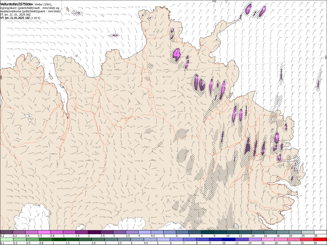Click the '3.5' number label in the upper legend
The width and height of the screenshot is (327, 245).
point(128,236)
